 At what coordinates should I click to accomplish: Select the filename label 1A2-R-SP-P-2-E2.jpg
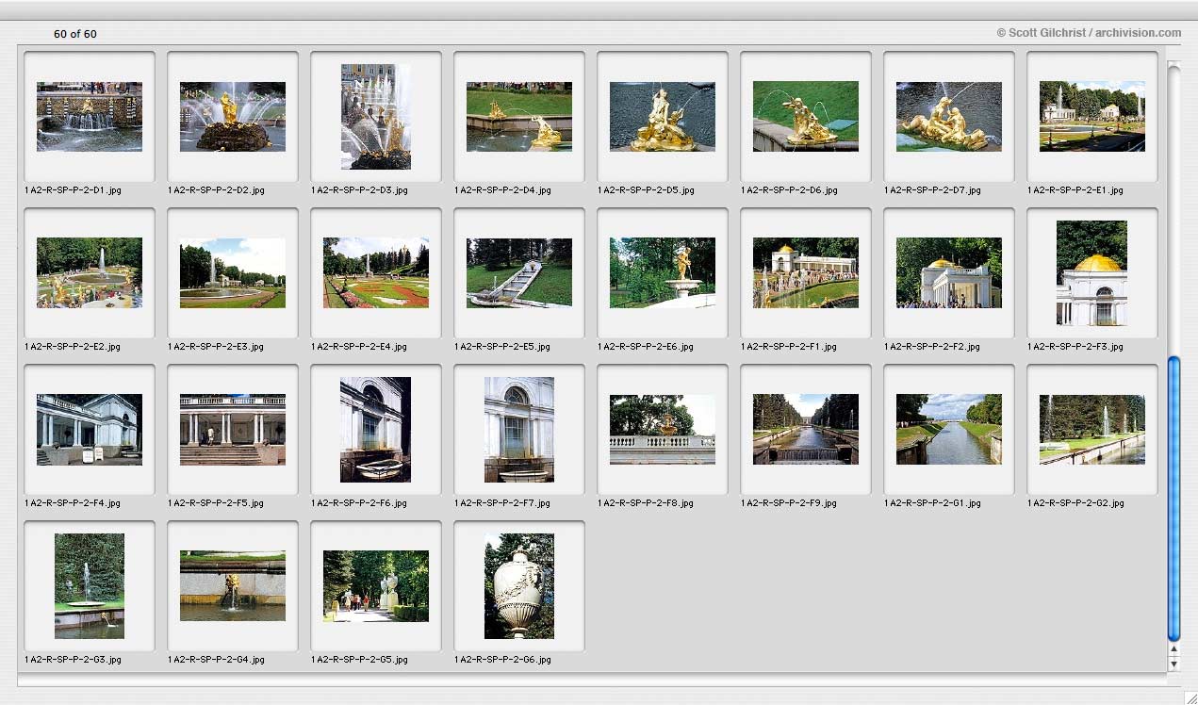point(73,347)
